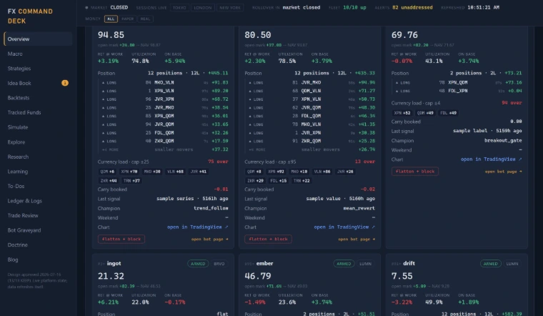Click flatten + block on breakout_gate card
The image size is (543, 316).
415,171
